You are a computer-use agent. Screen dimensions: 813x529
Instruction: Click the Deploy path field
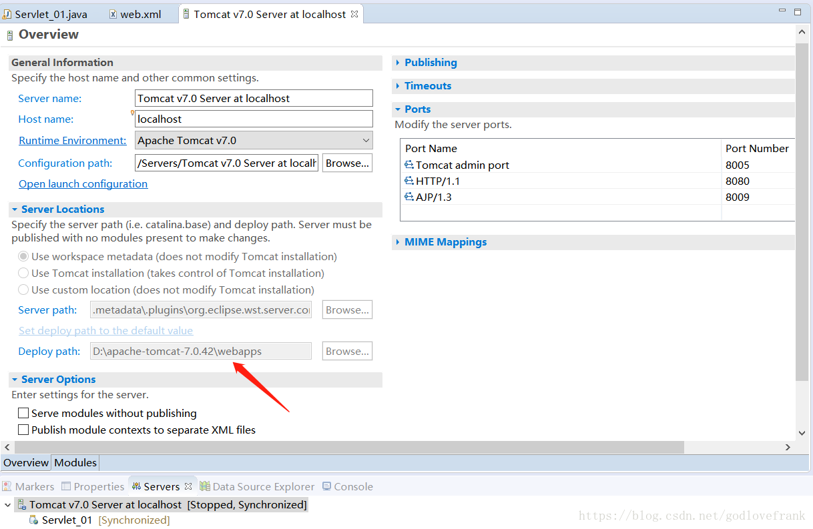pos(201,351)
